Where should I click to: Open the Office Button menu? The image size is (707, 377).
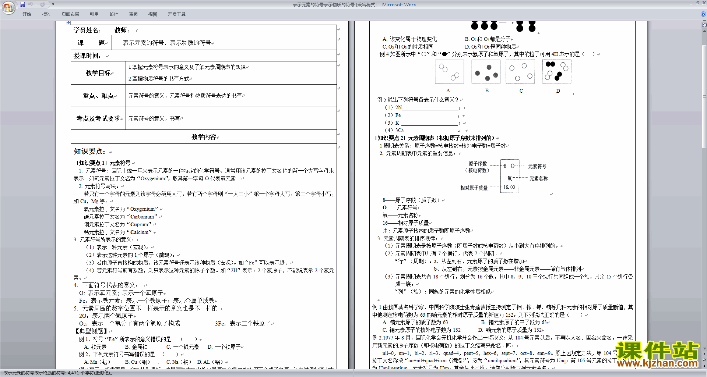(8, 7)
